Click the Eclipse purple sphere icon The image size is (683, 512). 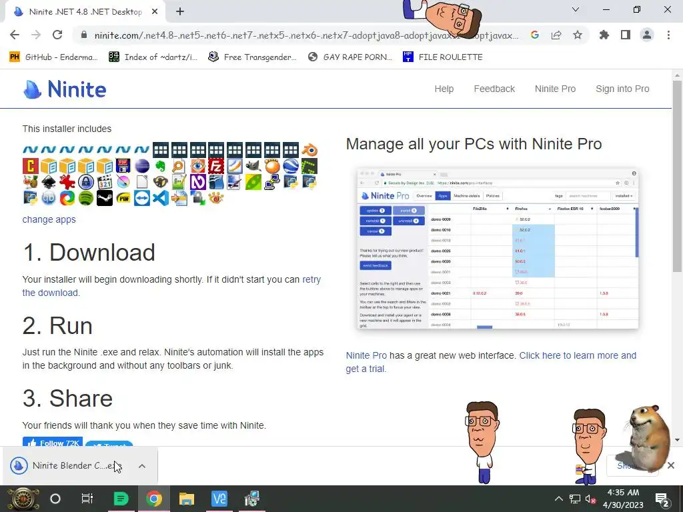(x=142, y=166)
